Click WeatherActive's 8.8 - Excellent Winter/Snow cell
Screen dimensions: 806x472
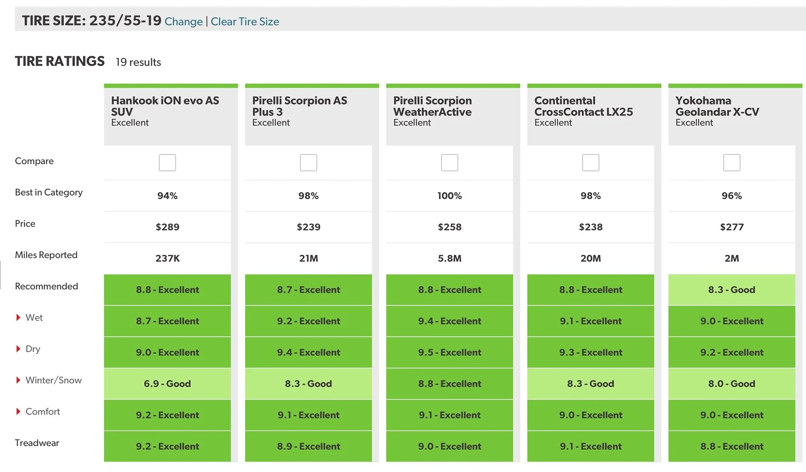click(450, 384)
